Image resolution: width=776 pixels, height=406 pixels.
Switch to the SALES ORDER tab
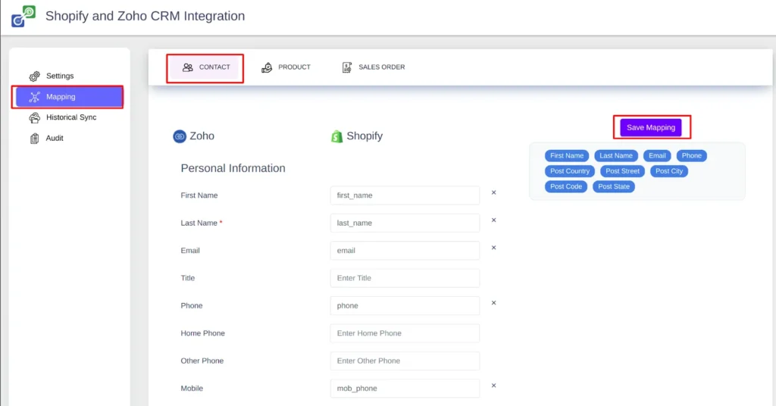pyautogui.click(x=374, y=67)
